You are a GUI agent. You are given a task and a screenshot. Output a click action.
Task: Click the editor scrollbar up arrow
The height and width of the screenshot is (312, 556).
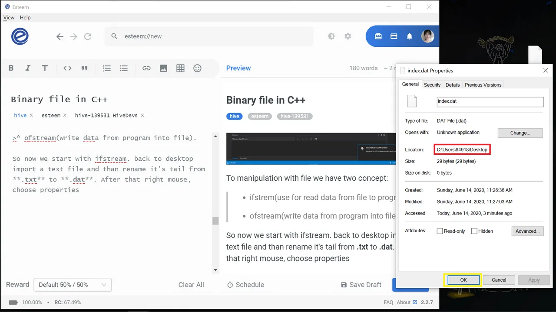(215, 136)
